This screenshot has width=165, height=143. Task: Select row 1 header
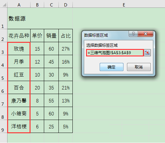[x=4, y=18]
